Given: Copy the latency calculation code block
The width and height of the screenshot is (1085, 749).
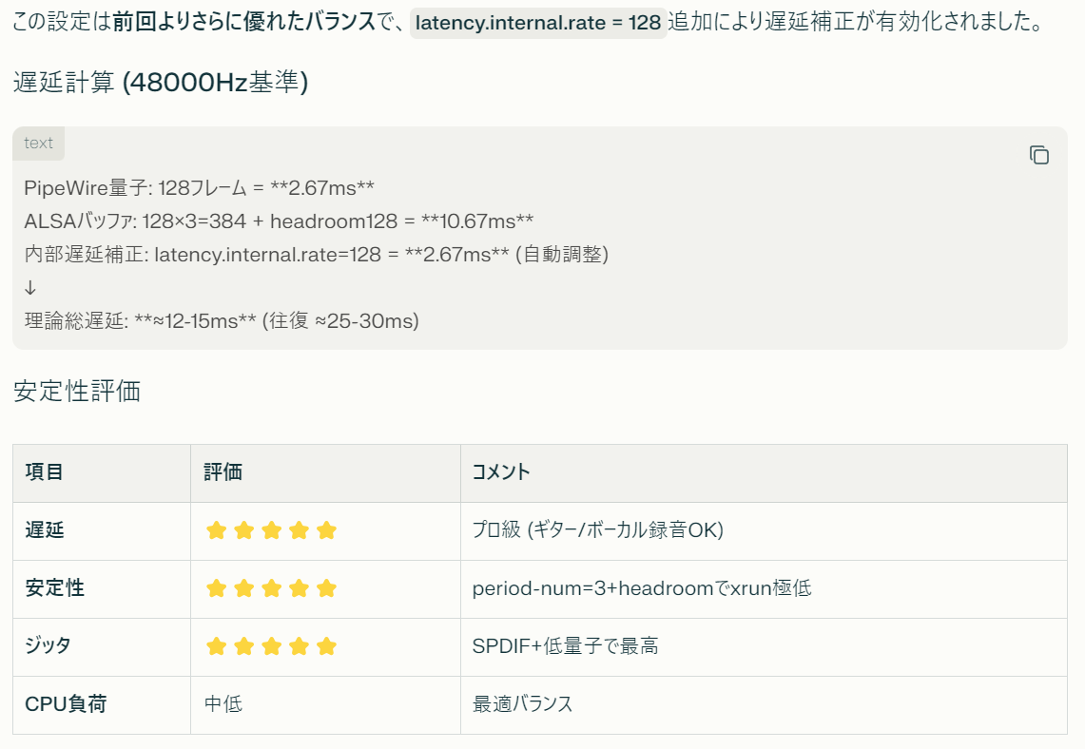Looking at the screenshot, I should pyautogui.click(x=1038, y=155).
